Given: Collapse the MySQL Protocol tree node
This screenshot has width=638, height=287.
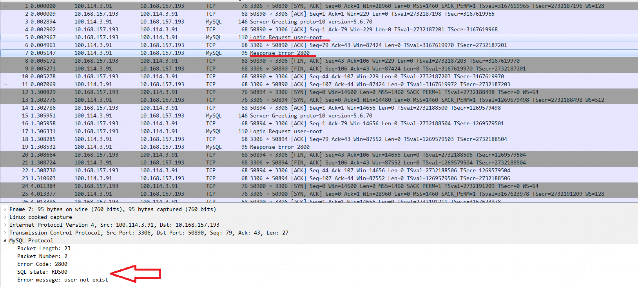Looking at the screenshot, I should [5, 241].
